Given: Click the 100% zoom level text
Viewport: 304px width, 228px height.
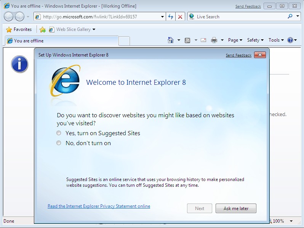Looking at the screenshot, I should [x=278, y=221].
